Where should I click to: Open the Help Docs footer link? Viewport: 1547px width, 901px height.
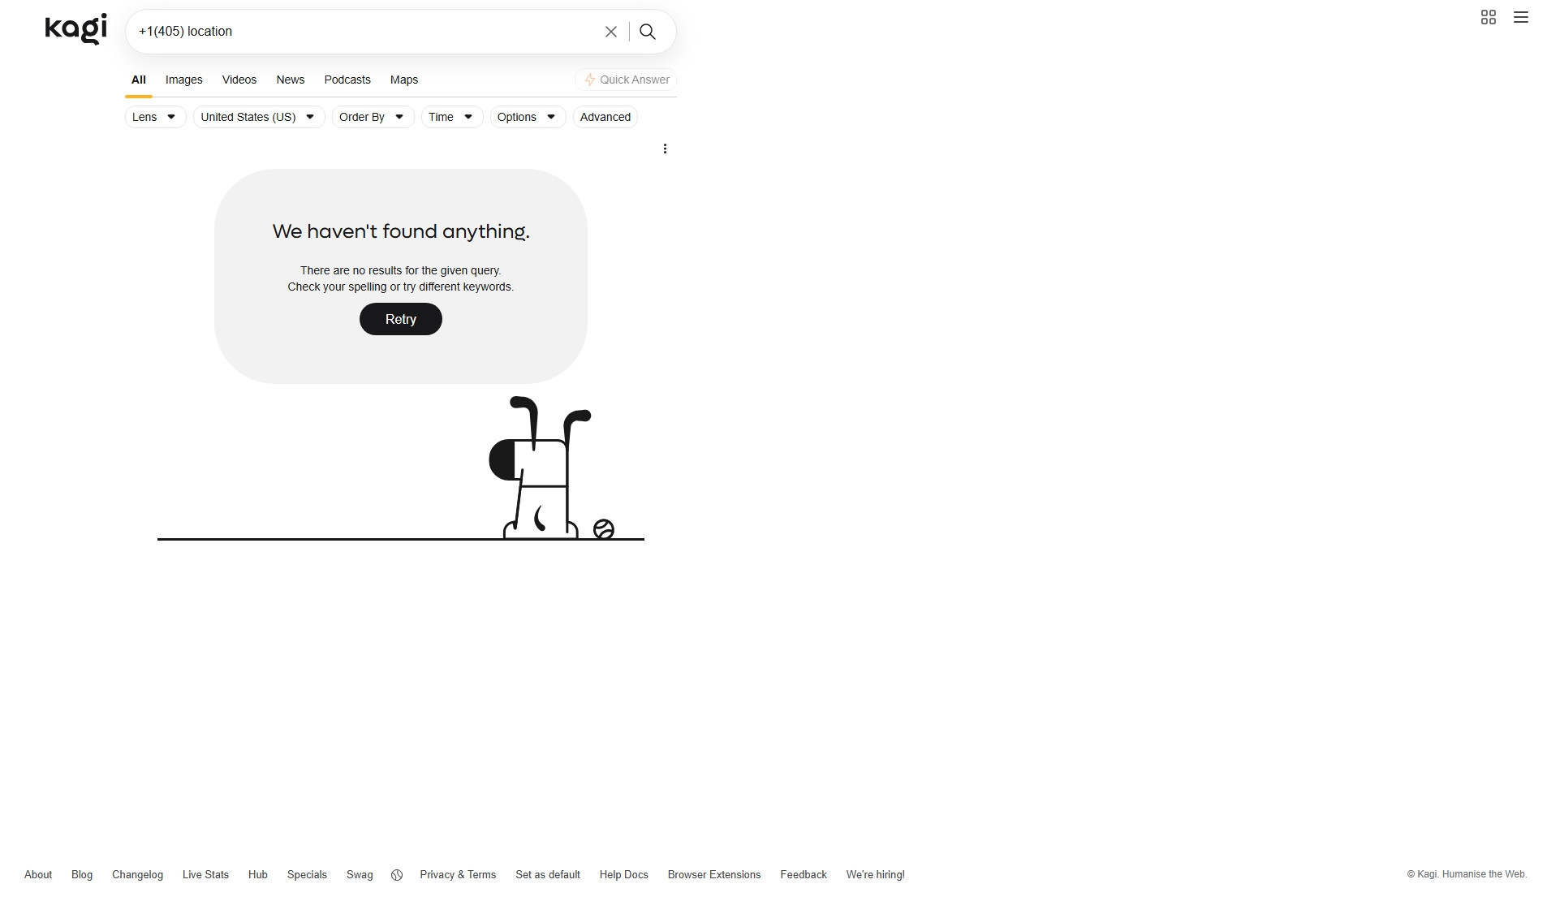coord(624,875)
